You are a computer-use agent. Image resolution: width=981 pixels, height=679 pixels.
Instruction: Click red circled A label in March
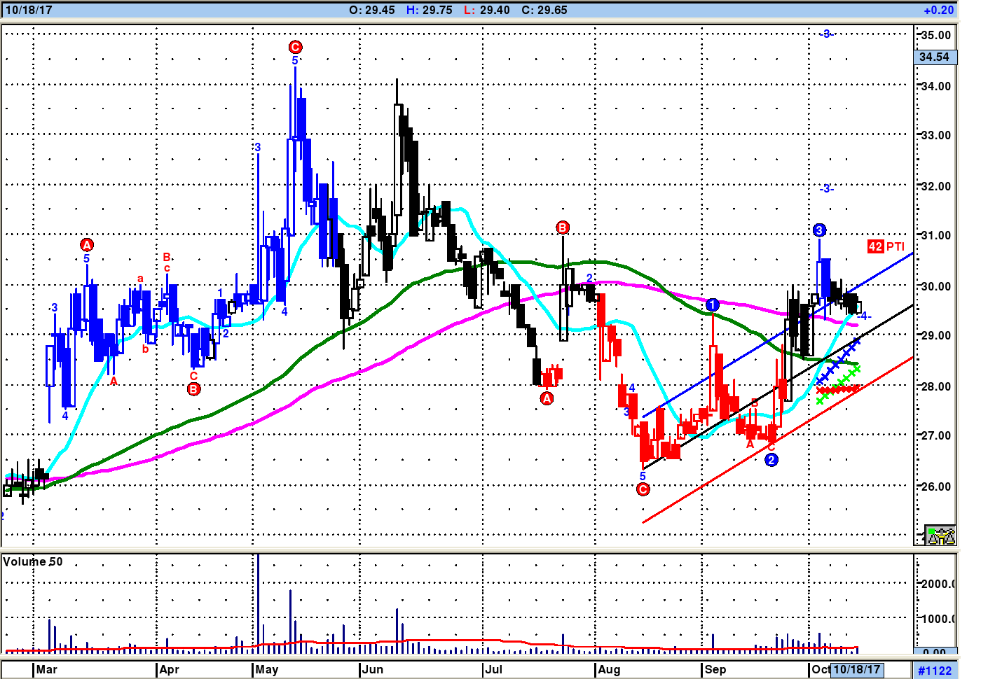[87, 245]
